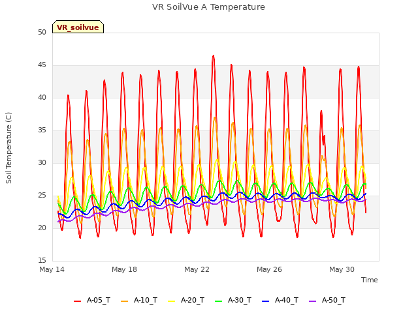Toggle the A-30_T legend entry
Screen dimensions: 418x313
coord(233,300)
